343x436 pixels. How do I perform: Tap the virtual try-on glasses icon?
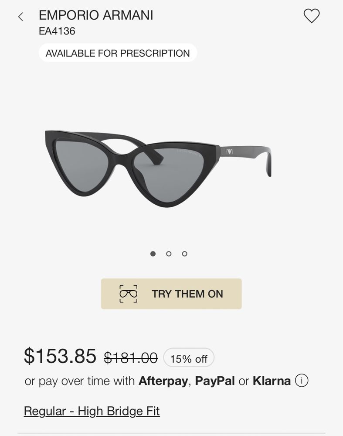128,294
